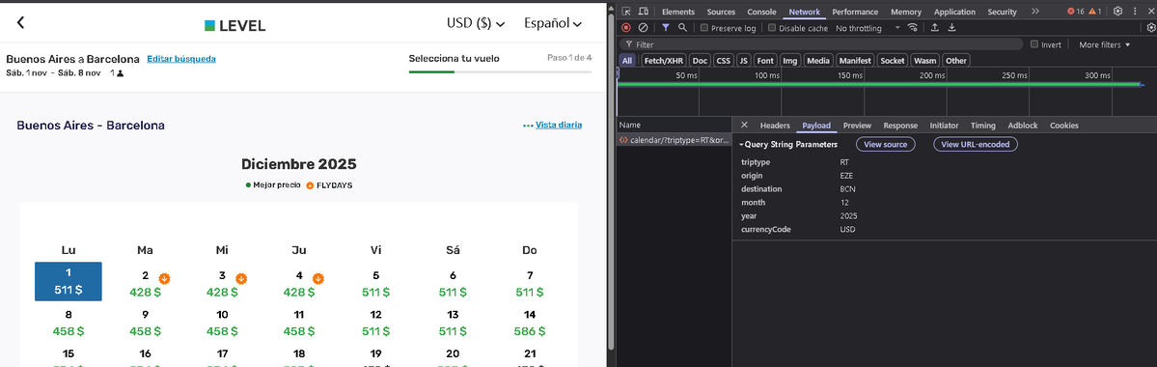Open the Response tab of the request

tap(900, 126)
